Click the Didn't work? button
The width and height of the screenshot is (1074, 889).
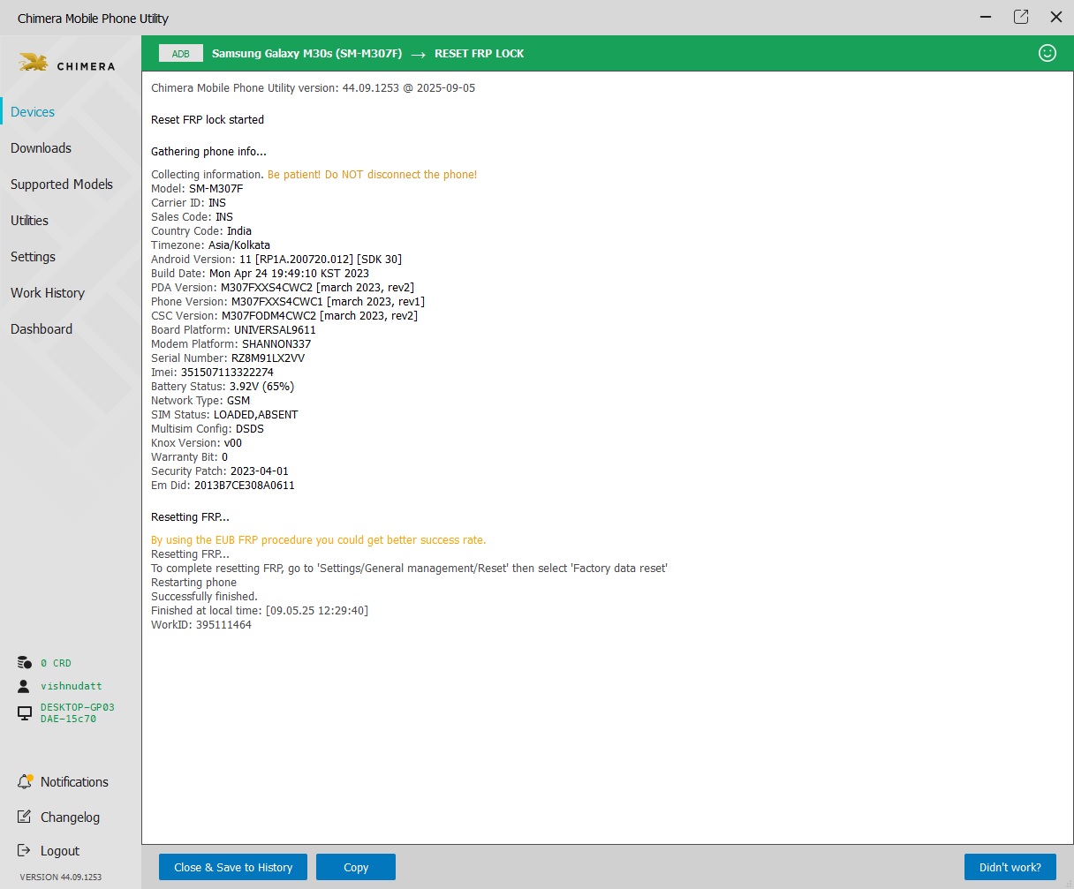pyautogui.click(x=1010, y=867)
